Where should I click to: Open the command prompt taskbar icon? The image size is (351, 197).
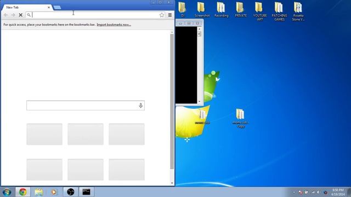point(87,192)
